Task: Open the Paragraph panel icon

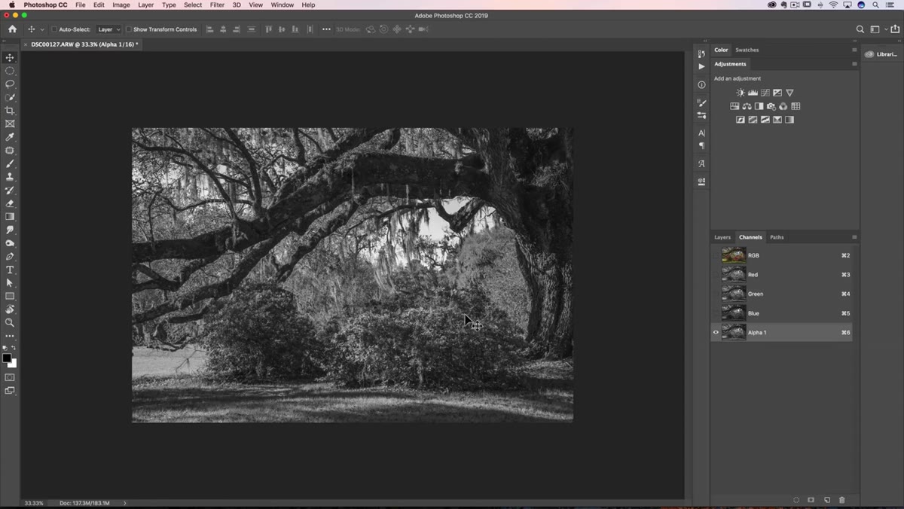Action: click(701, 146)
